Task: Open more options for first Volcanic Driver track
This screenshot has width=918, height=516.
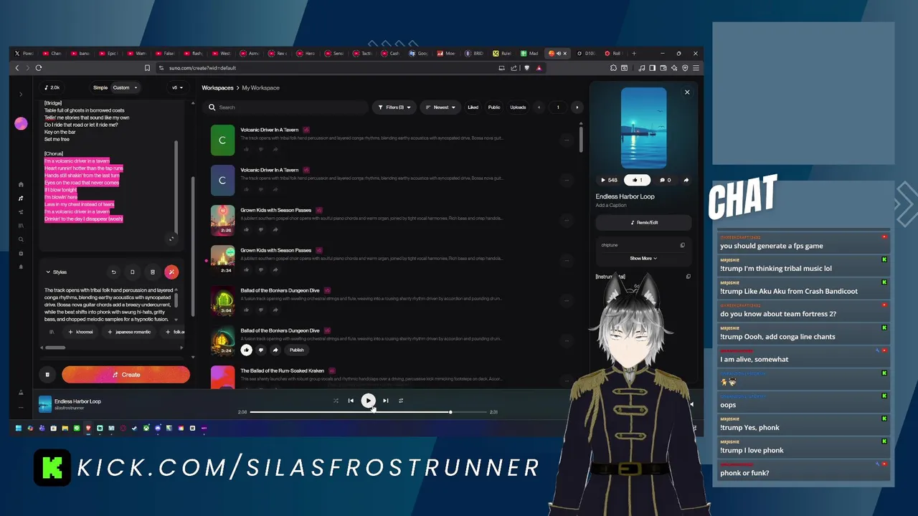Action: 567,140
